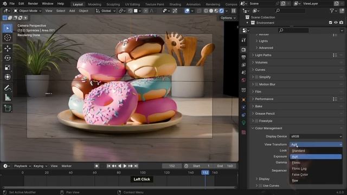Select the Add Cube tool
347x195 pixels.
click(8, 108)
